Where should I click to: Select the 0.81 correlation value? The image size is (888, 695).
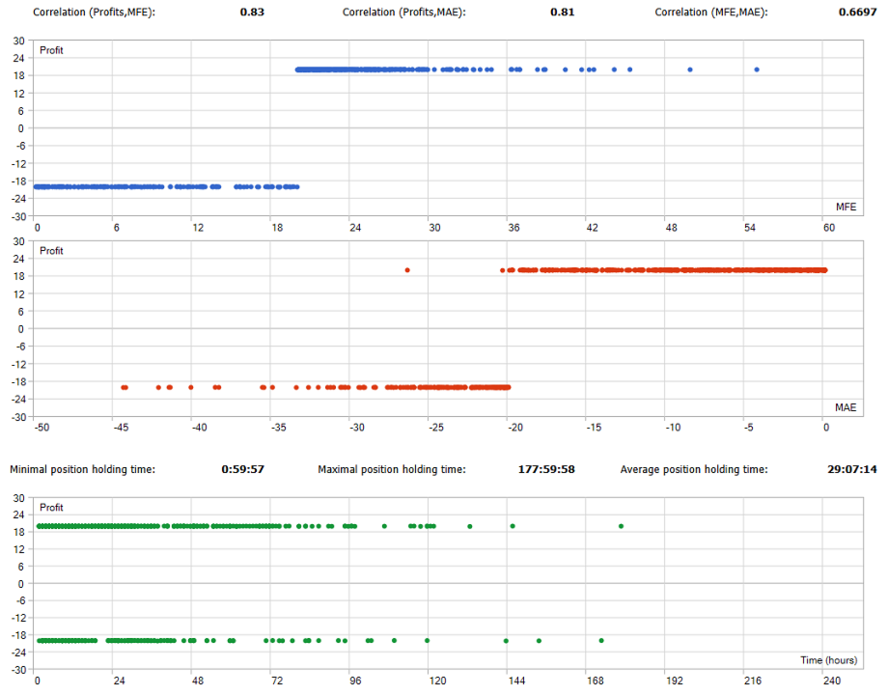563,12
